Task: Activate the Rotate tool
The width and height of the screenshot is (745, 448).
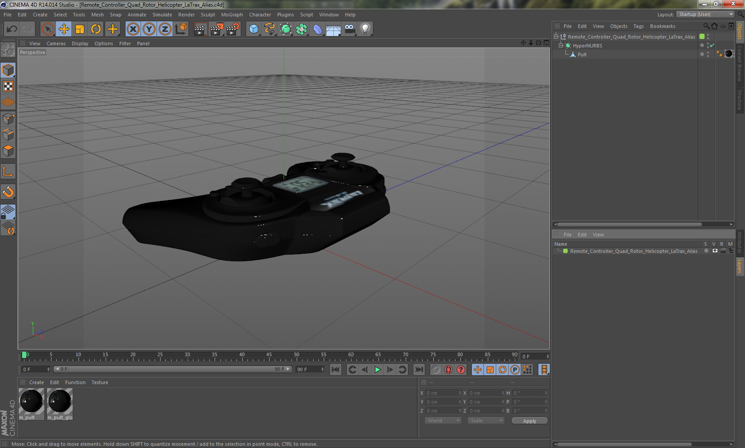Action: click(x=96, y=29)
